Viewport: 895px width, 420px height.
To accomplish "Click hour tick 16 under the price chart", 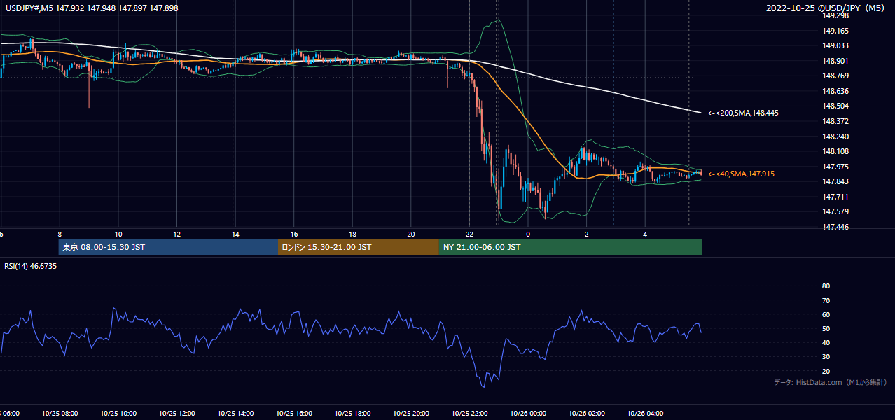I will (x=294, y=234).
